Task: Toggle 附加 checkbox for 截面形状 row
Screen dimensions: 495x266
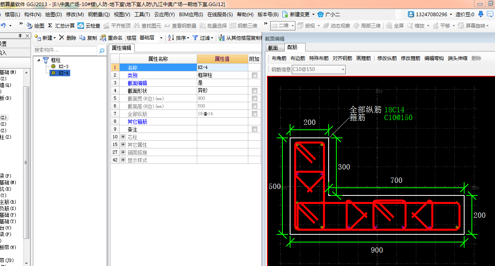Action: (x=254, y=91)
